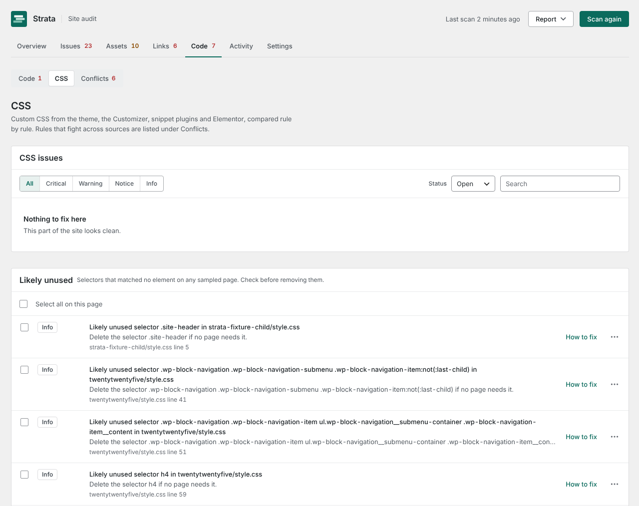639x506 pixels.
Task: Check the h4 selector row checkbox
Action: (24, 475)
